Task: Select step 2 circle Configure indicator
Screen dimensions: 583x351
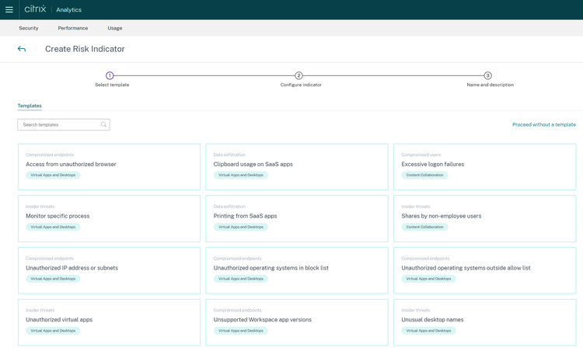Action: (298, 76)
